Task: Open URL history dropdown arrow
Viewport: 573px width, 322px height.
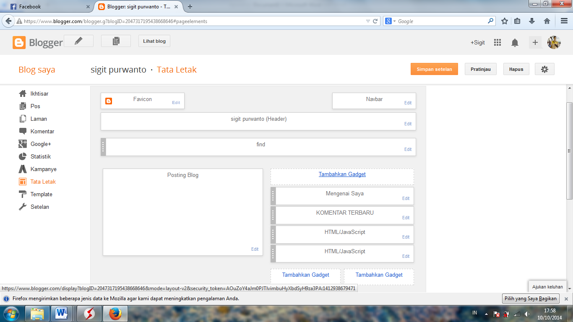Action: point(368,21)
